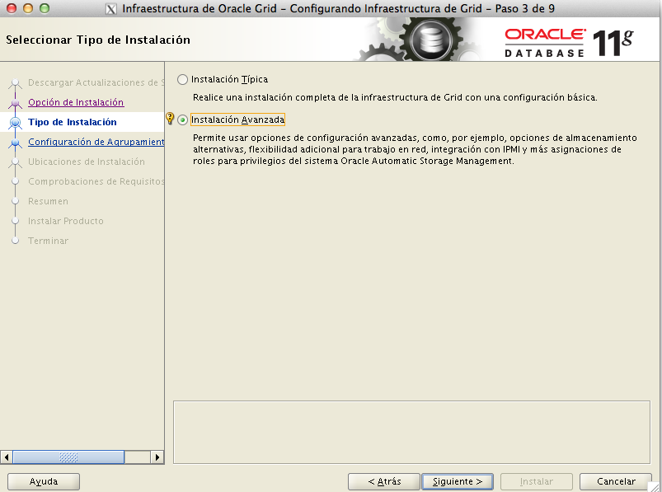Click the sidebar scrollbar's left arrow
Image resolution: width=662 pixels, height=492 pixels.
tap(7, 457)
